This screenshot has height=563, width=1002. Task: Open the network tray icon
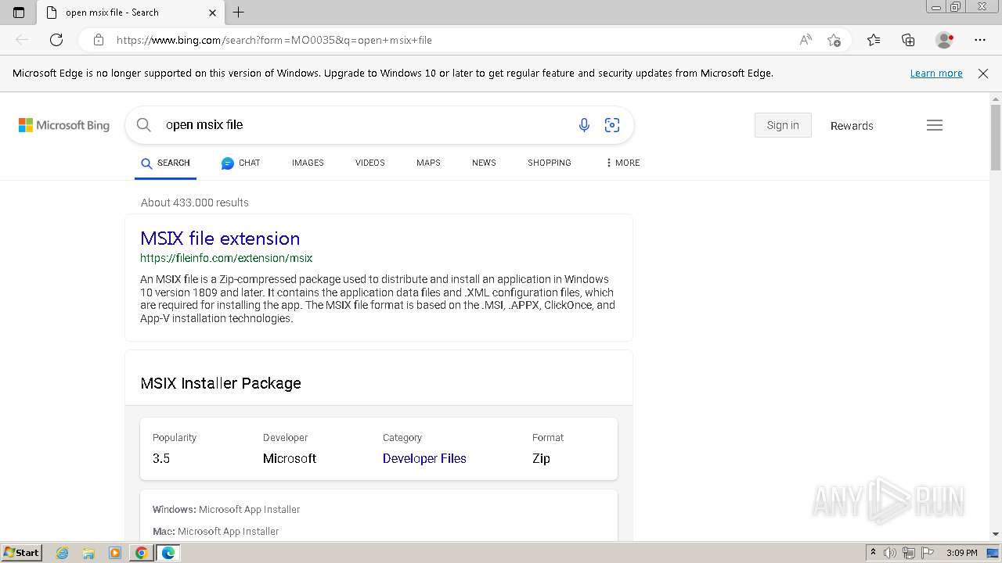click(x=909, y=553)
